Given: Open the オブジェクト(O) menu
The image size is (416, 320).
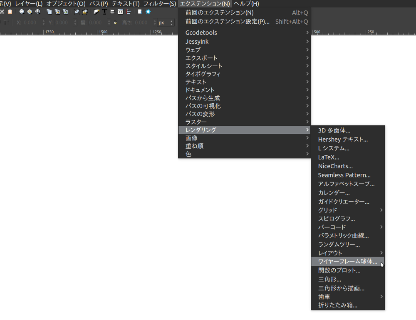Looking at the screenshot, I should (66, 4).
